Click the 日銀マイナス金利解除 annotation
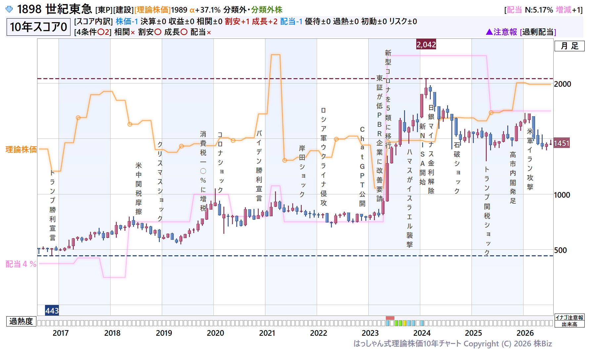The image size is (589, 349). tap(431, 149)
